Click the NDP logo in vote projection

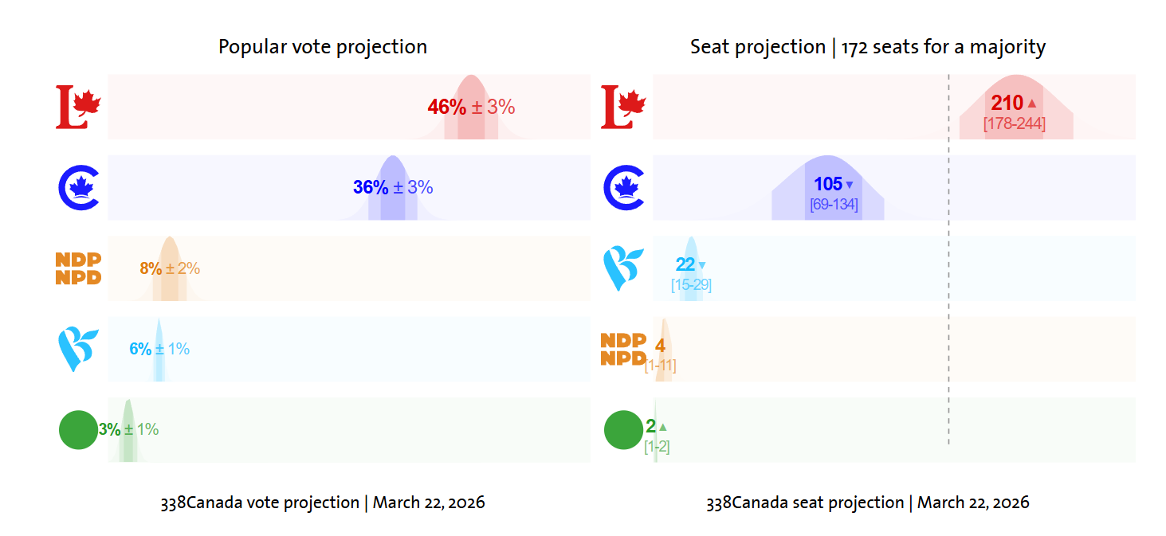[78, 268]
